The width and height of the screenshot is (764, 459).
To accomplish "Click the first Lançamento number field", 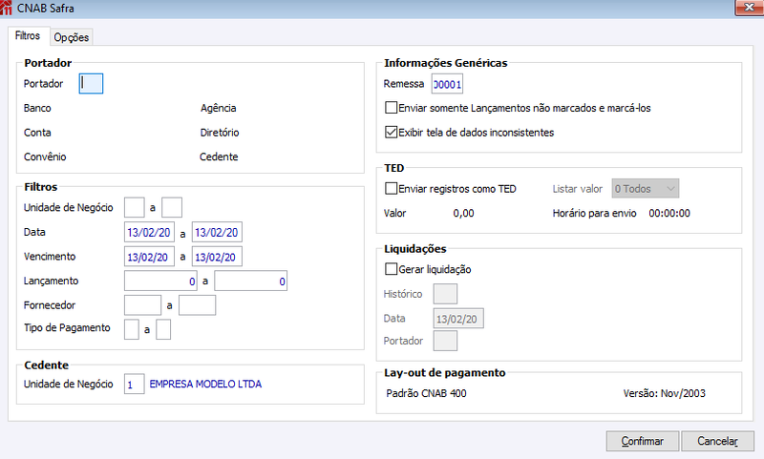I will (x=160, y=281).
